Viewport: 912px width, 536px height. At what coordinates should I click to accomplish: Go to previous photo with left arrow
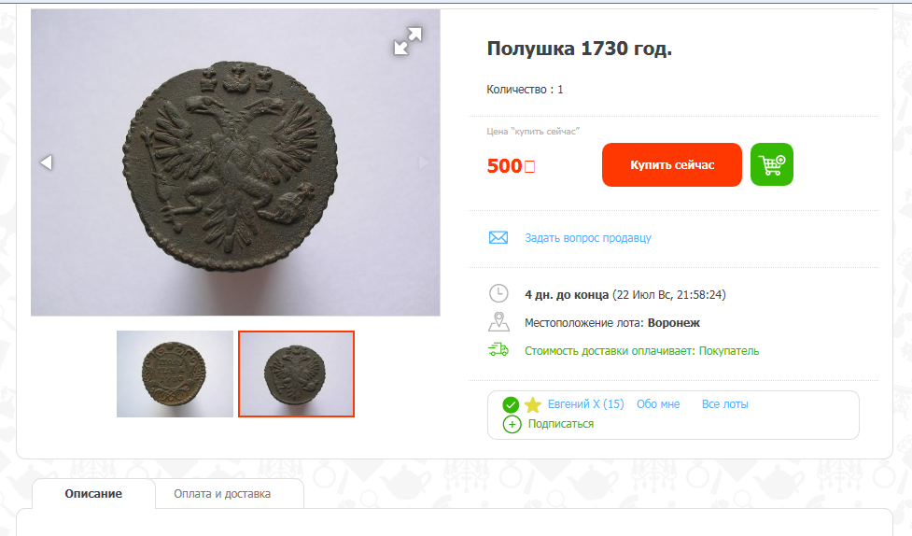click(46, 162)
